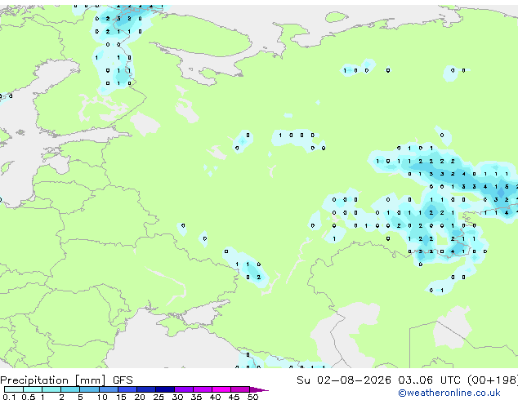
Task: Click the '50' legend scale label
Action: 252,397
